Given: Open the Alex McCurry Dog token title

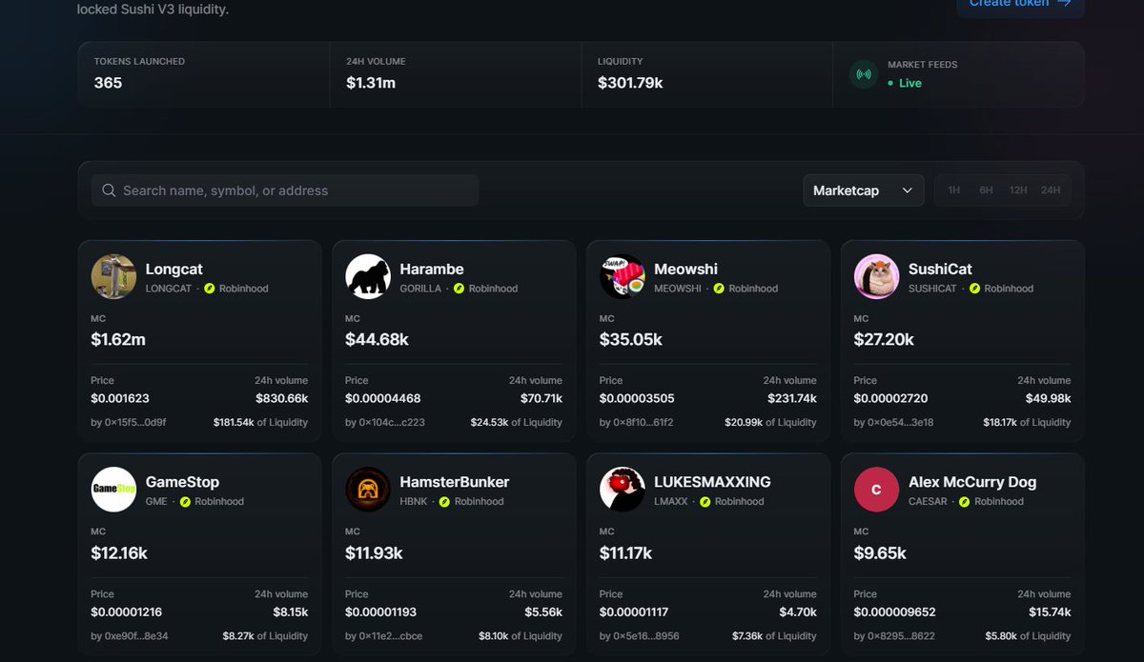Looking at the screenshot, I should tap(972, 482).
